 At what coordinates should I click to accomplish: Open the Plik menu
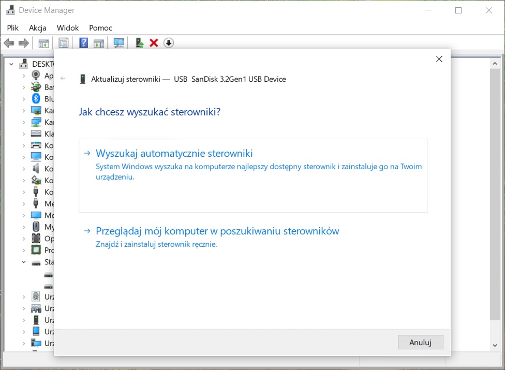tap(13, 28)
